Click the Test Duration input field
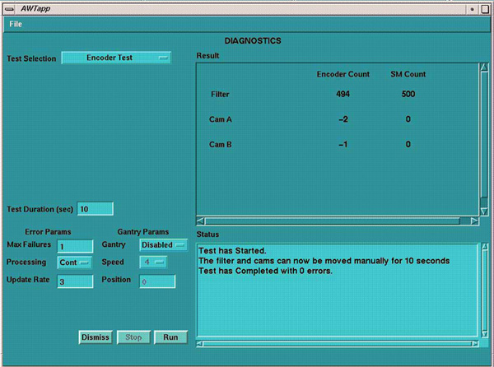This screenshot has height=367, width=494. (x=95, y=209)
